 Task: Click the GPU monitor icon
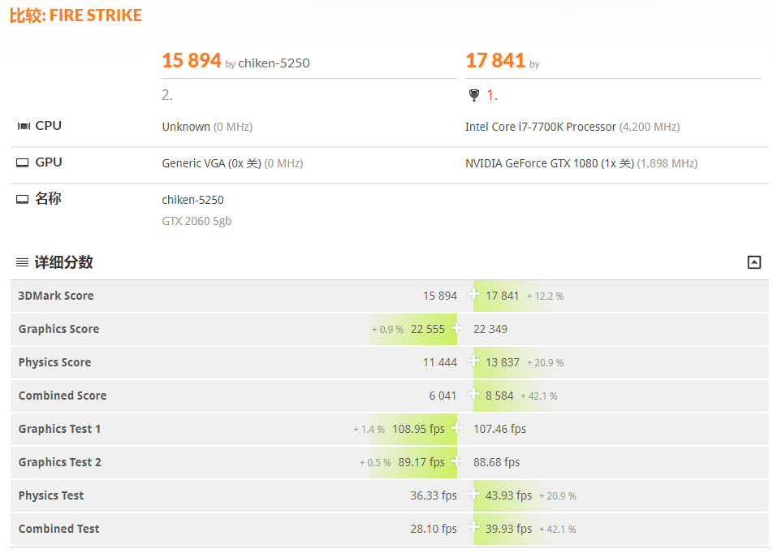[22, 162]
